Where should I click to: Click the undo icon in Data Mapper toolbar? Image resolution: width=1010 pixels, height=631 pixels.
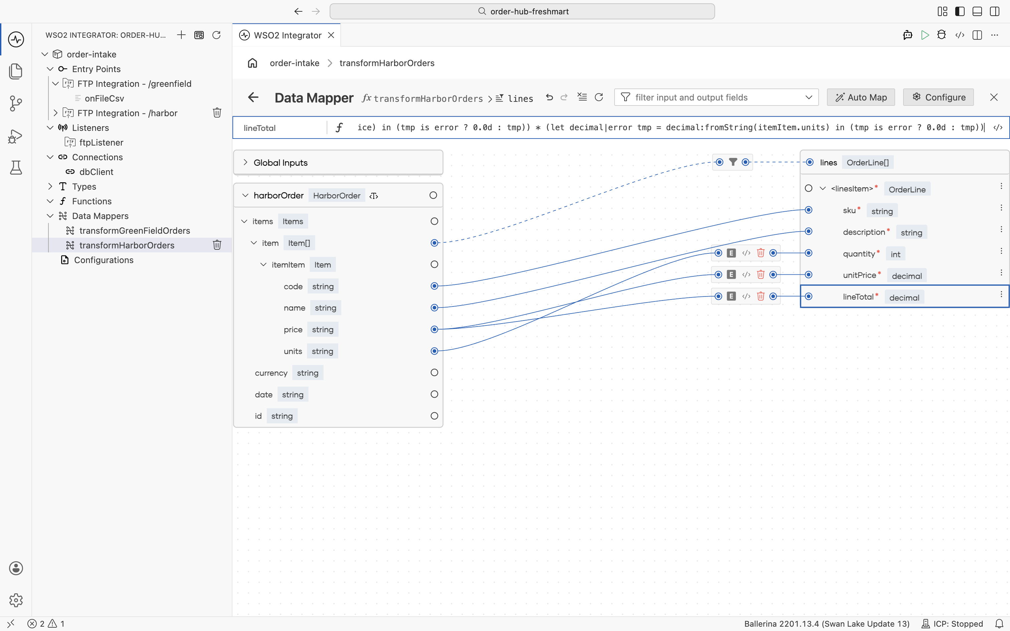[549, 97]
